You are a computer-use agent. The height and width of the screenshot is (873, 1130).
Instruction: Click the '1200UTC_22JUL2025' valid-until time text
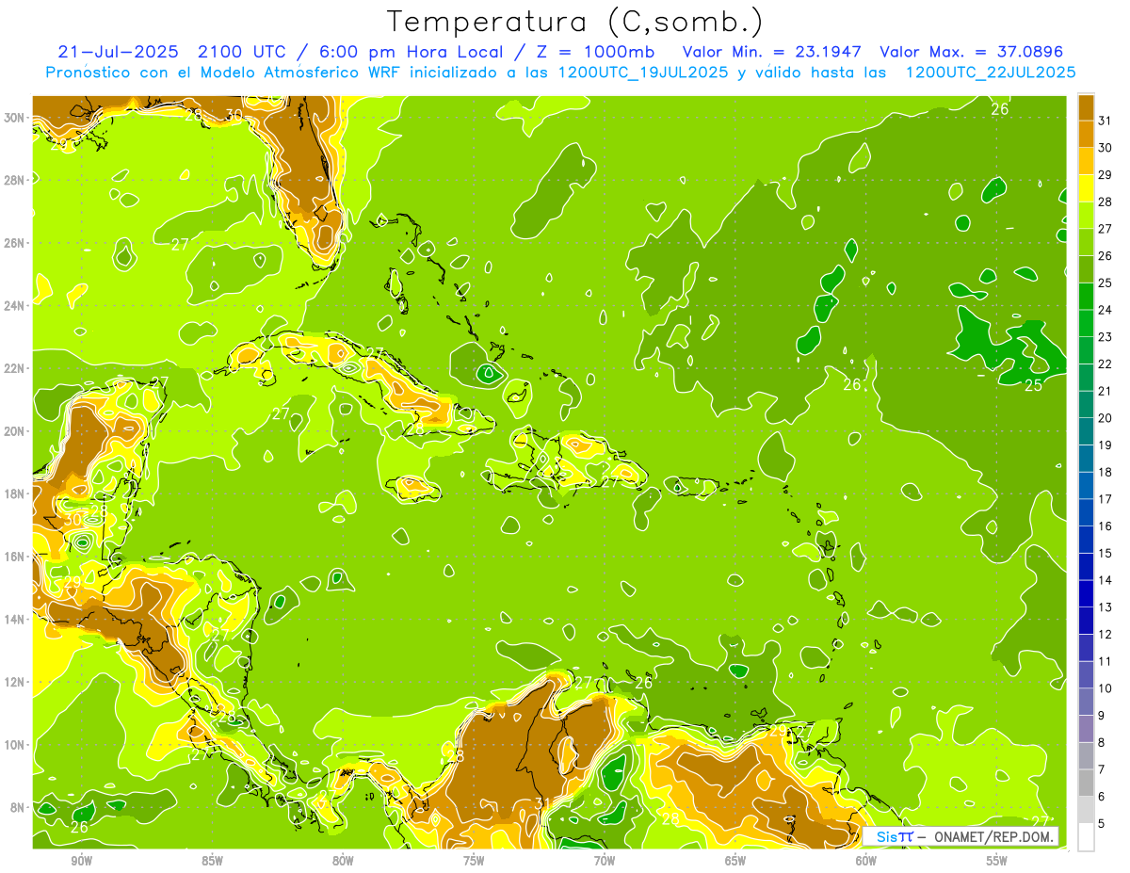991,73
